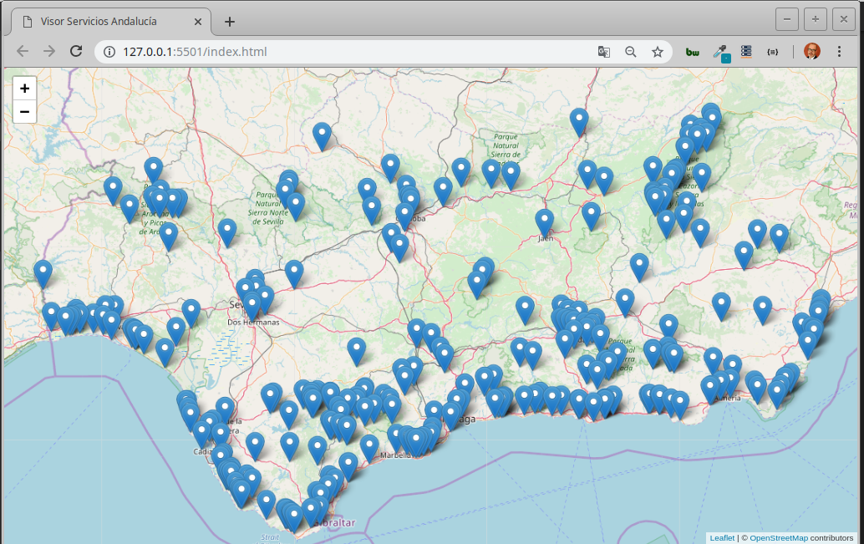Click the {≡} JSON formatter extension icon
Viewport: 864px width, 544px height.
[772, 51]
